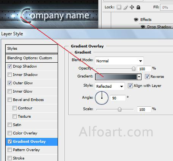
Task: Click the Angle value input field
Action: (x=118, y=98)
